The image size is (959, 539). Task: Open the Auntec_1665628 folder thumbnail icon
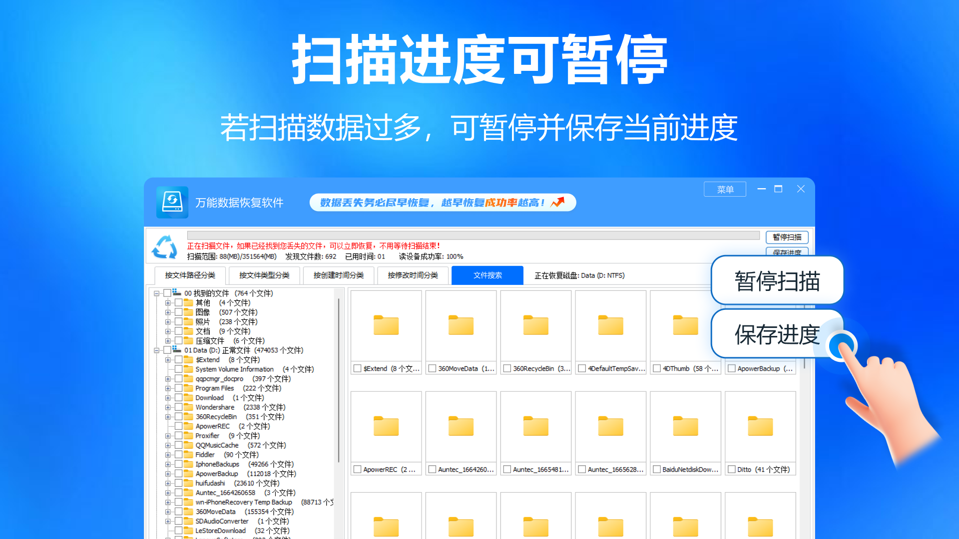pyautogui.click(x=611, y=426)
